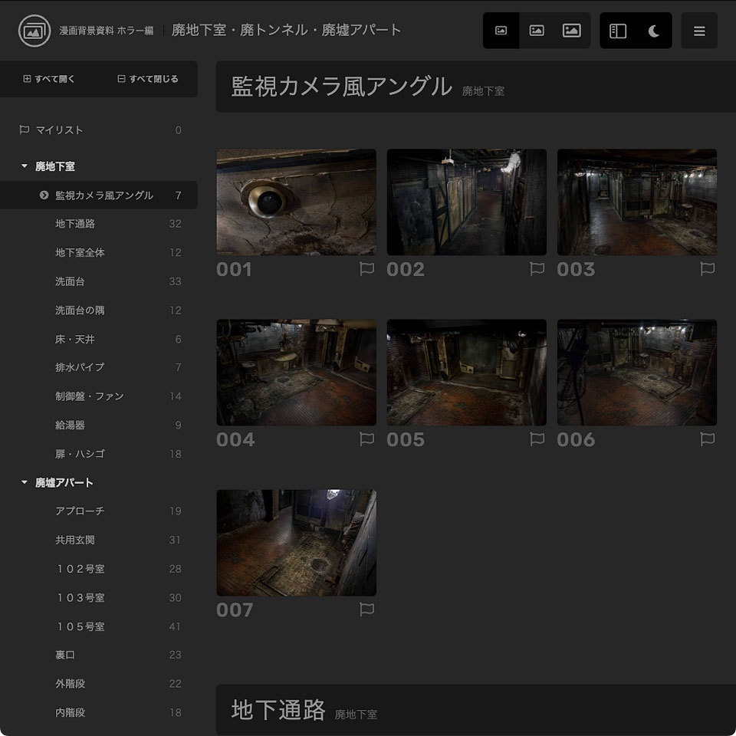Select the small thumbnail size icon
This screenshot has height=736, width=736.
[x=501, y=30]
